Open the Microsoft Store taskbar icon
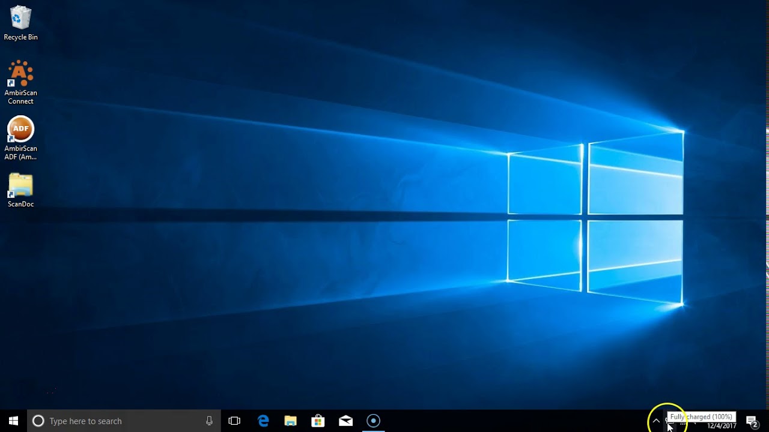 click(x=318, y=421)
